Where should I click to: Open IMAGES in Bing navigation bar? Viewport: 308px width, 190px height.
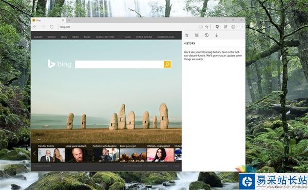pos(38,37)
